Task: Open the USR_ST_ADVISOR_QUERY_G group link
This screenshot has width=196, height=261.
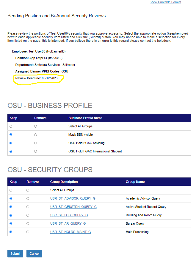Action: coord(73,199)
